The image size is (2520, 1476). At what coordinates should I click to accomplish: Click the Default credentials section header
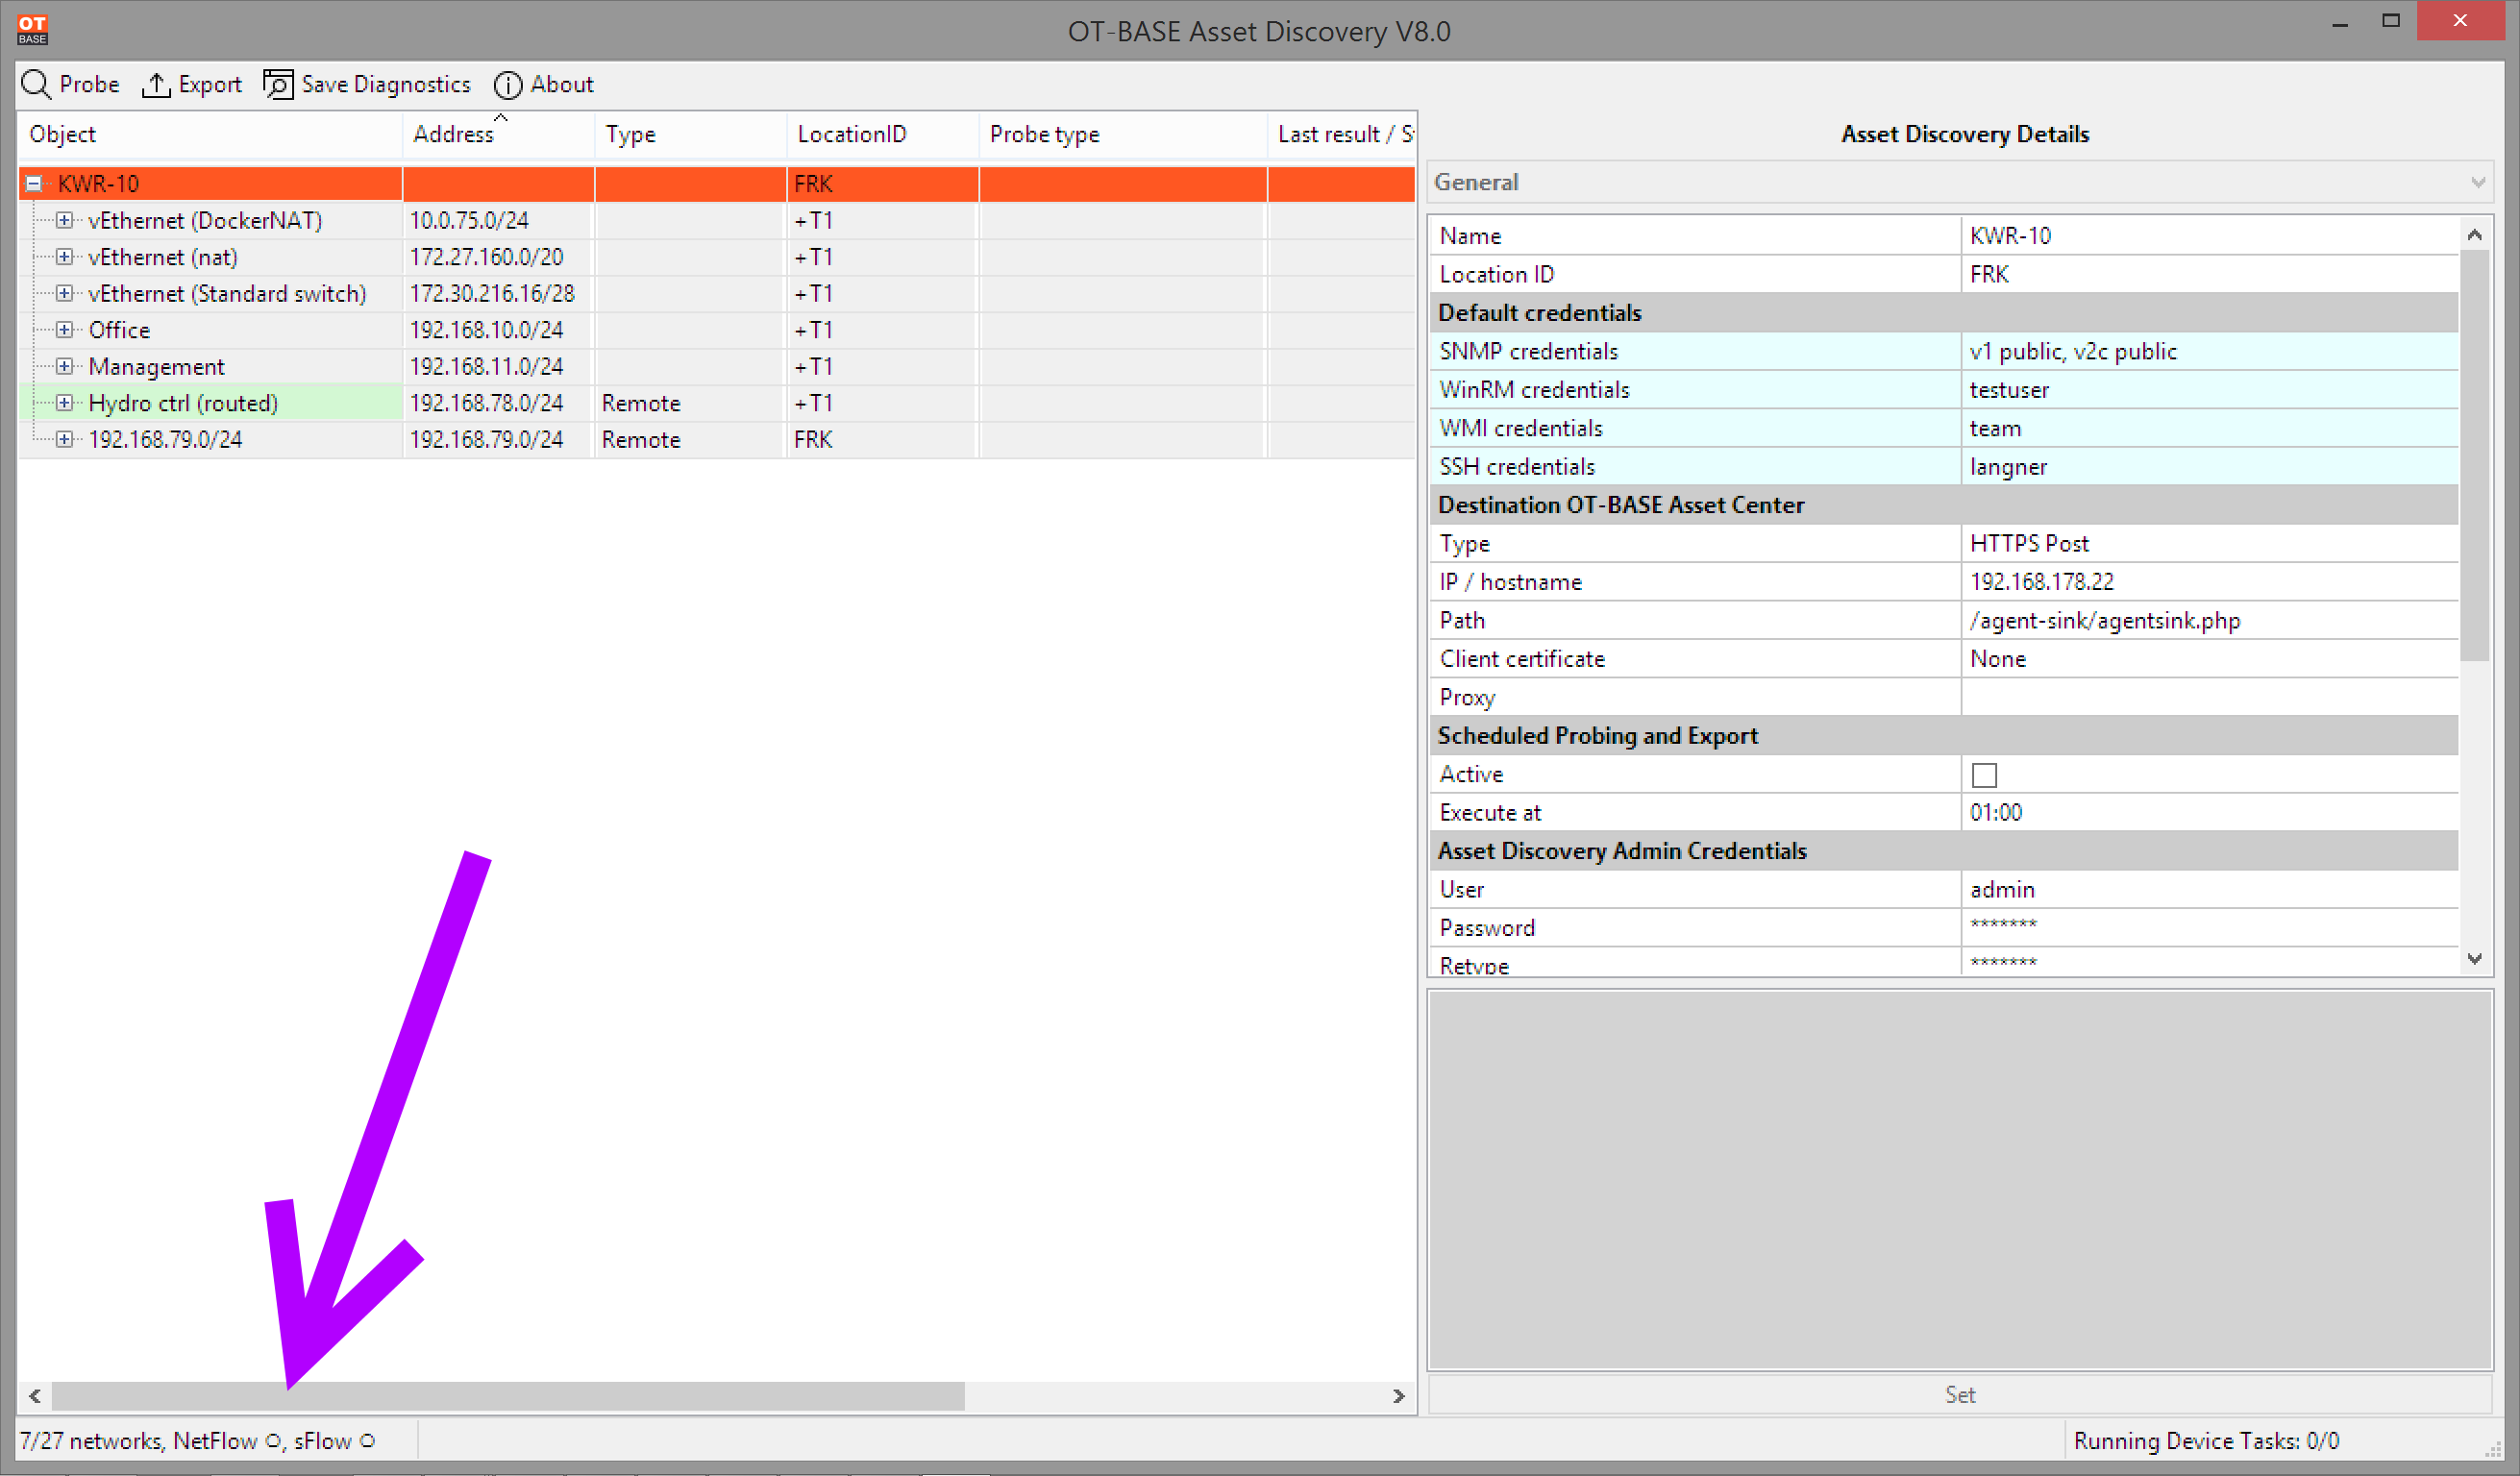coord(1943,313)
